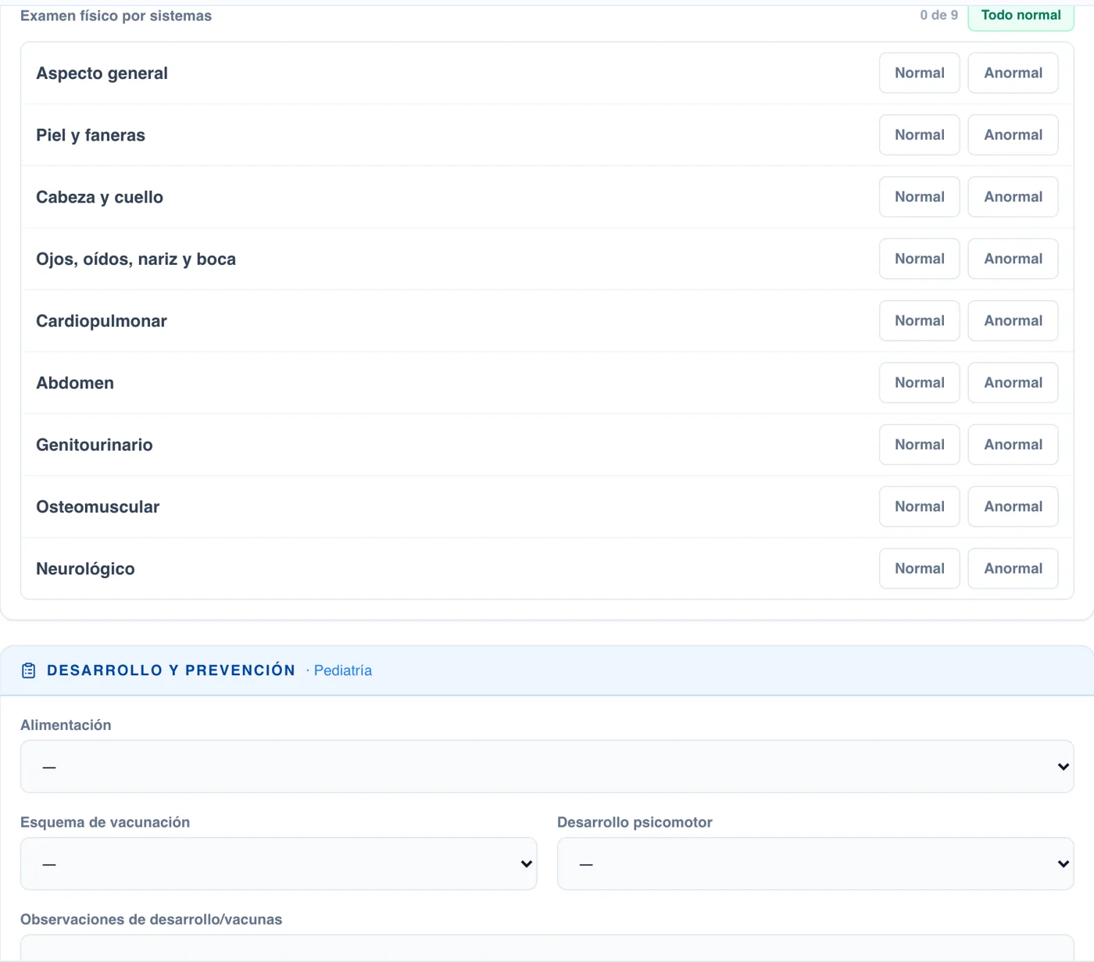Mark Cardiopulmonar as Normal
The image size is (1094, 962).
tap(919, 320)
